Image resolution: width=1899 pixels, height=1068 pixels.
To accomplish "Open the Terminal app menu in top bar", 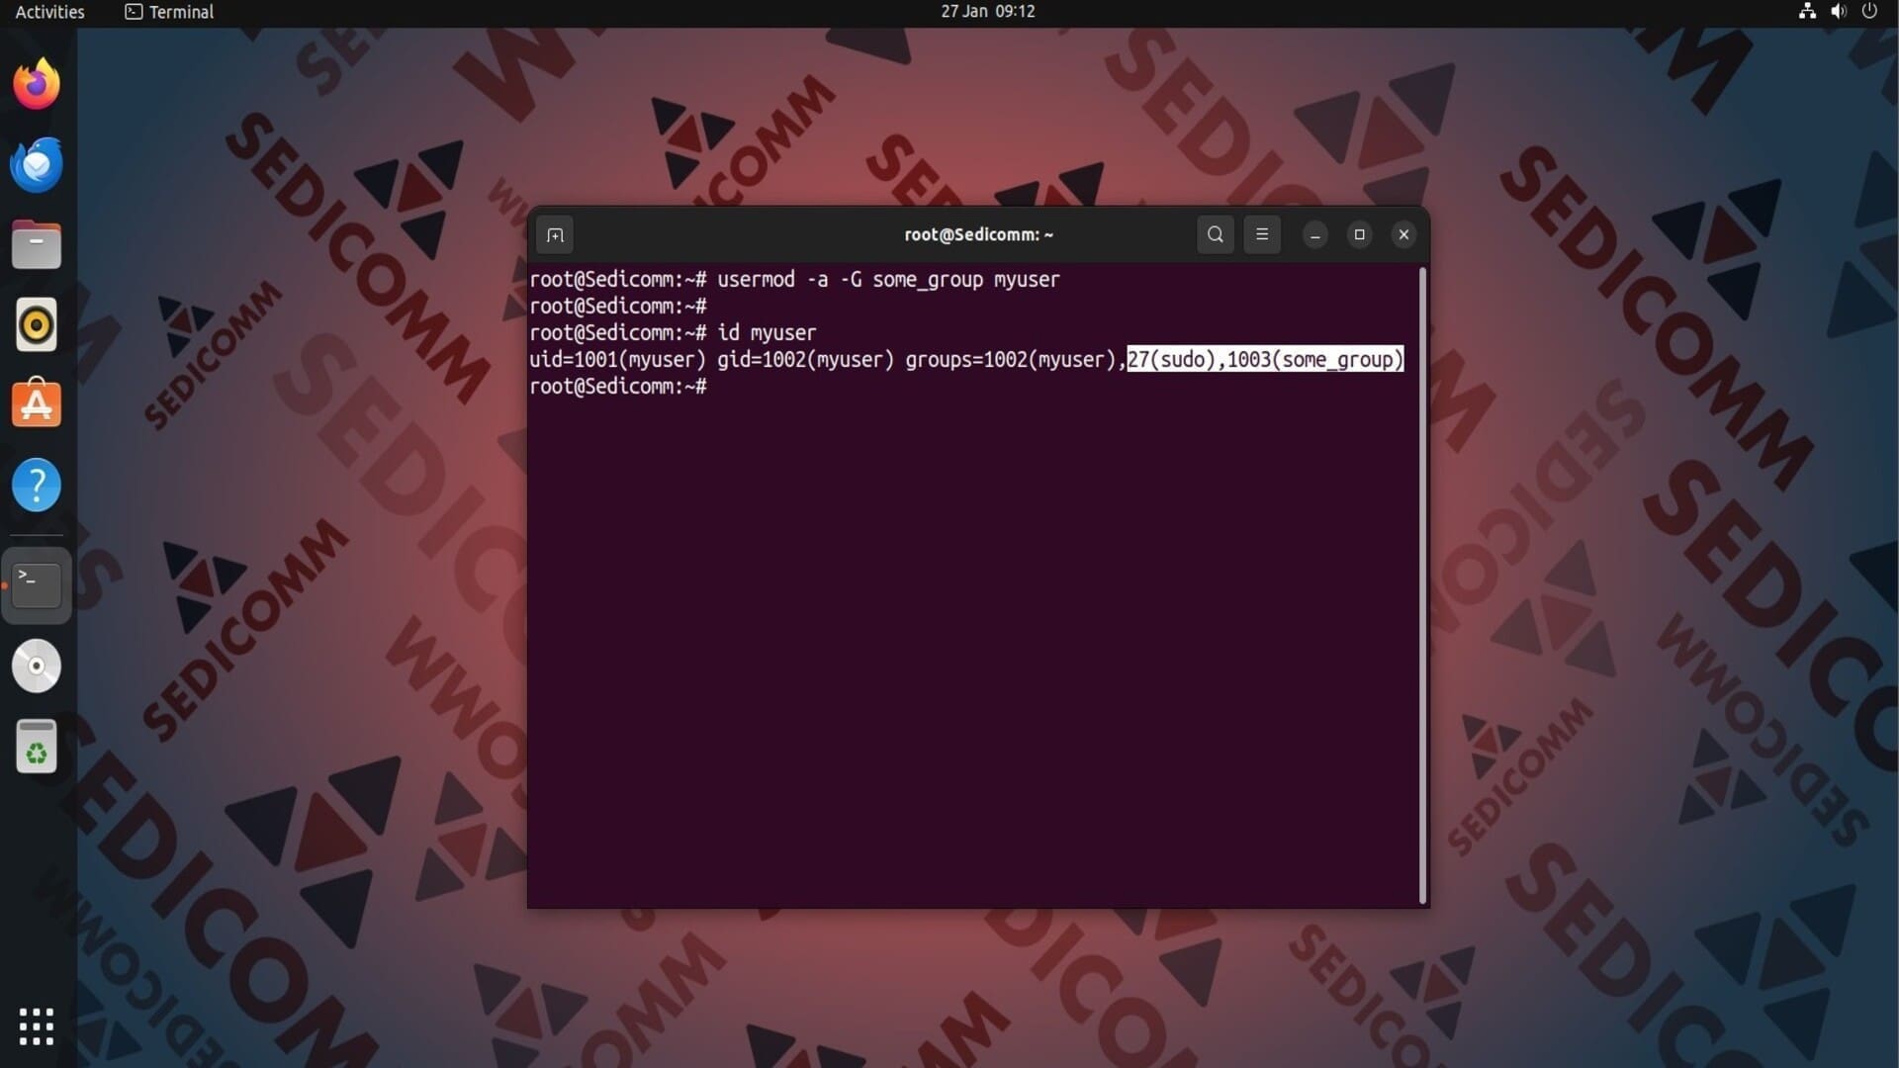I will 169,12.
